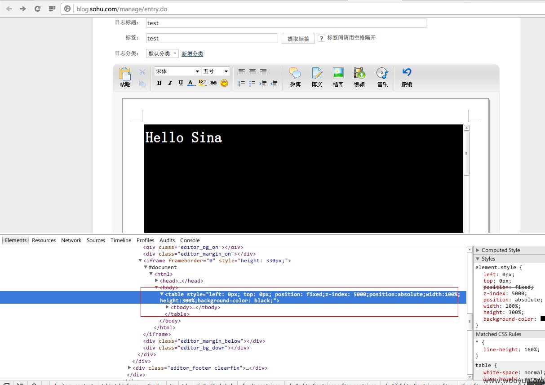This screenshot has height=385, width=545.
Task: Open the Audits tab
Action: tap(167, 240)
